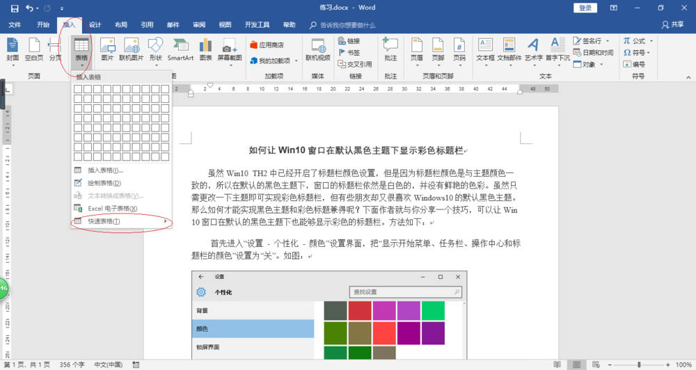
Task: Expand the 形状 (Shapes) dropdown
Action: pos(155,49)
